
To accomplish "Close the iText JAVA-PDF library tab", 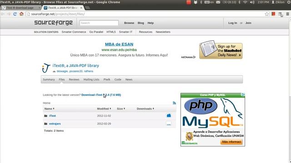I will [81, 8].
